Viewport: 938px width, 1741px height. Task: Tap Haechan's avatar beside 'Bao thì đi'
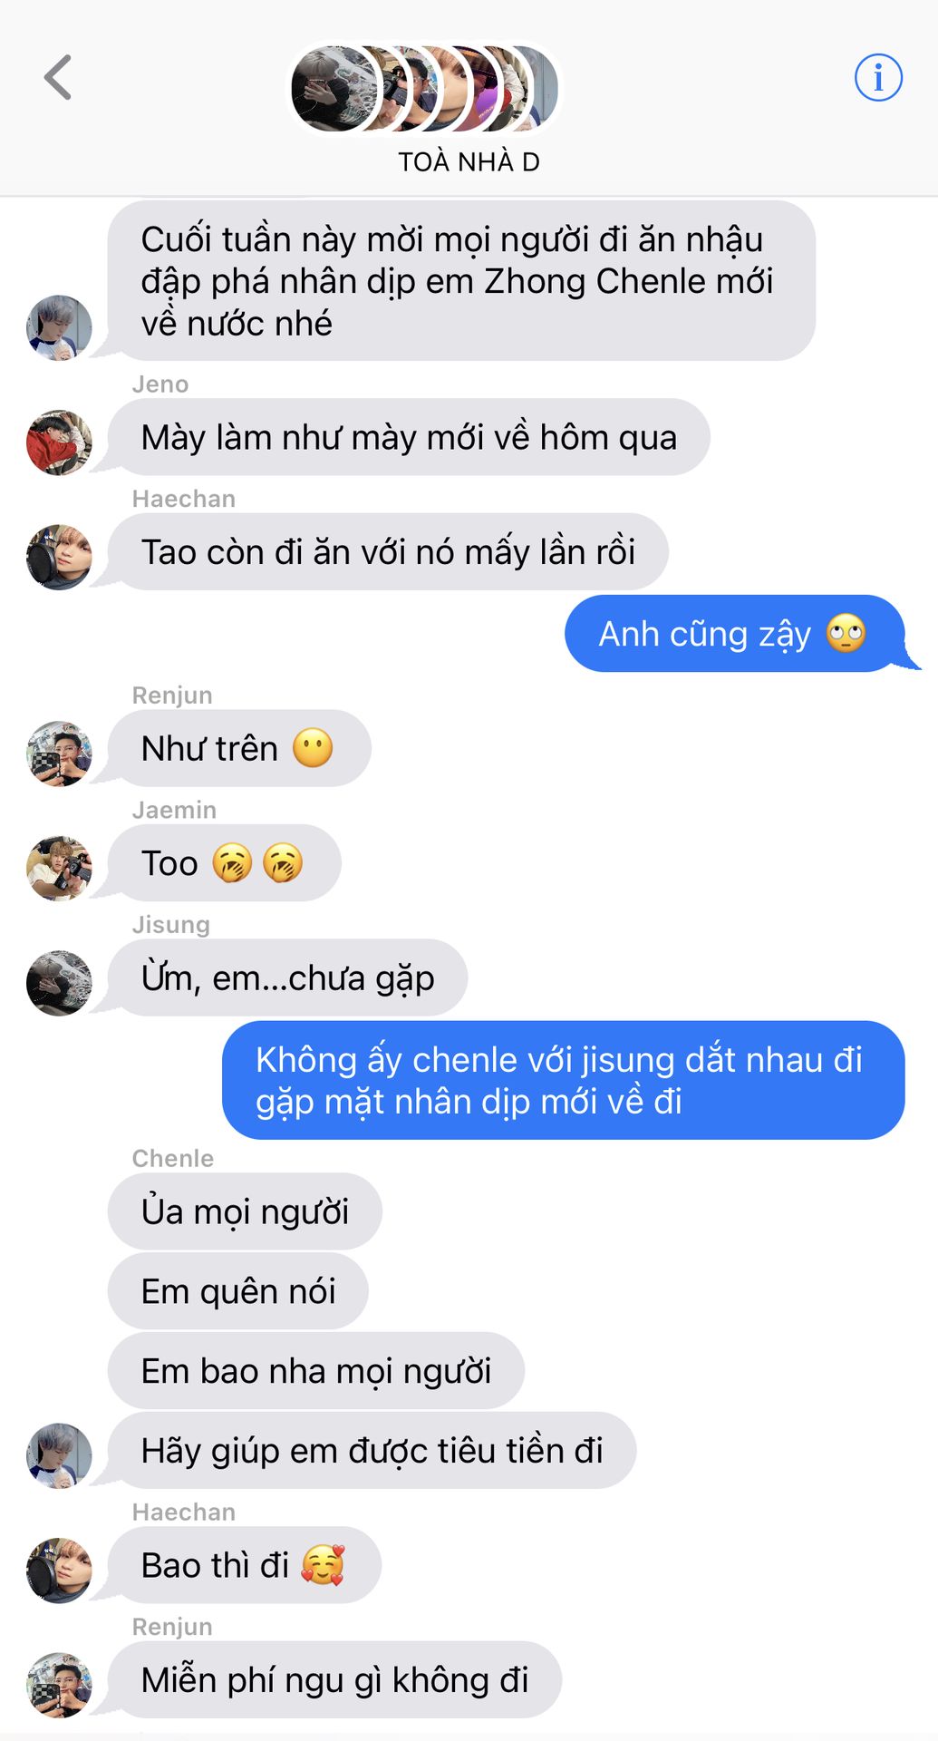point(59,1571)
